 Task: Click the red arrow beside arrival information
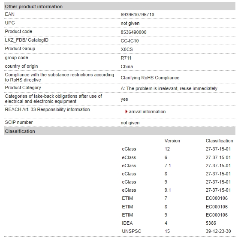[126, 111]
